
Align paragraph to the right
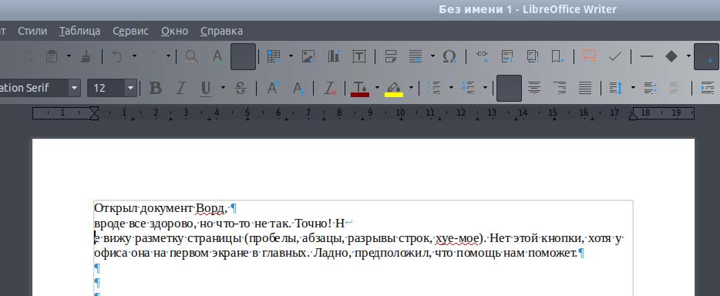coord(560,88)
